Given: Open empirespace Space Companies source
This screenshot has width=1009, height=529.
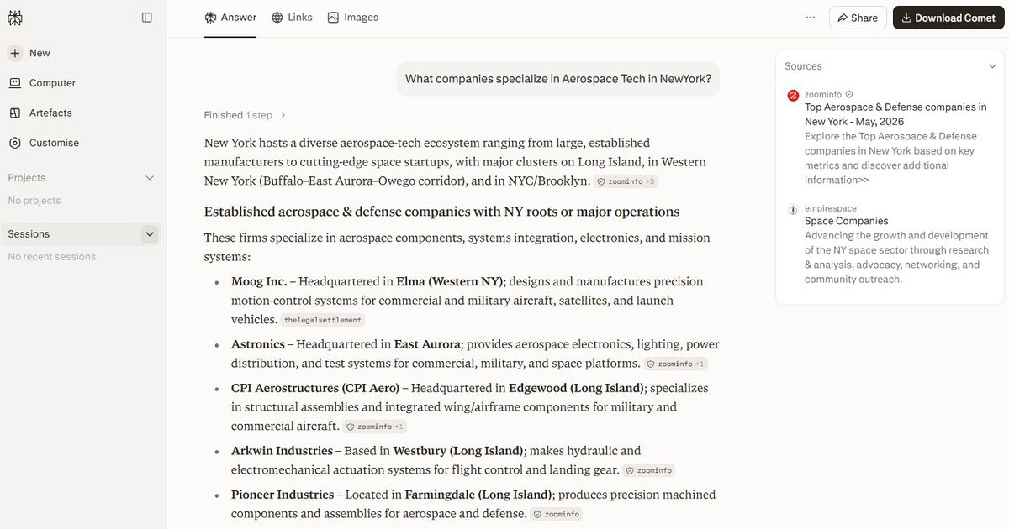Looking at the screenshot, I should coord(890,244).
